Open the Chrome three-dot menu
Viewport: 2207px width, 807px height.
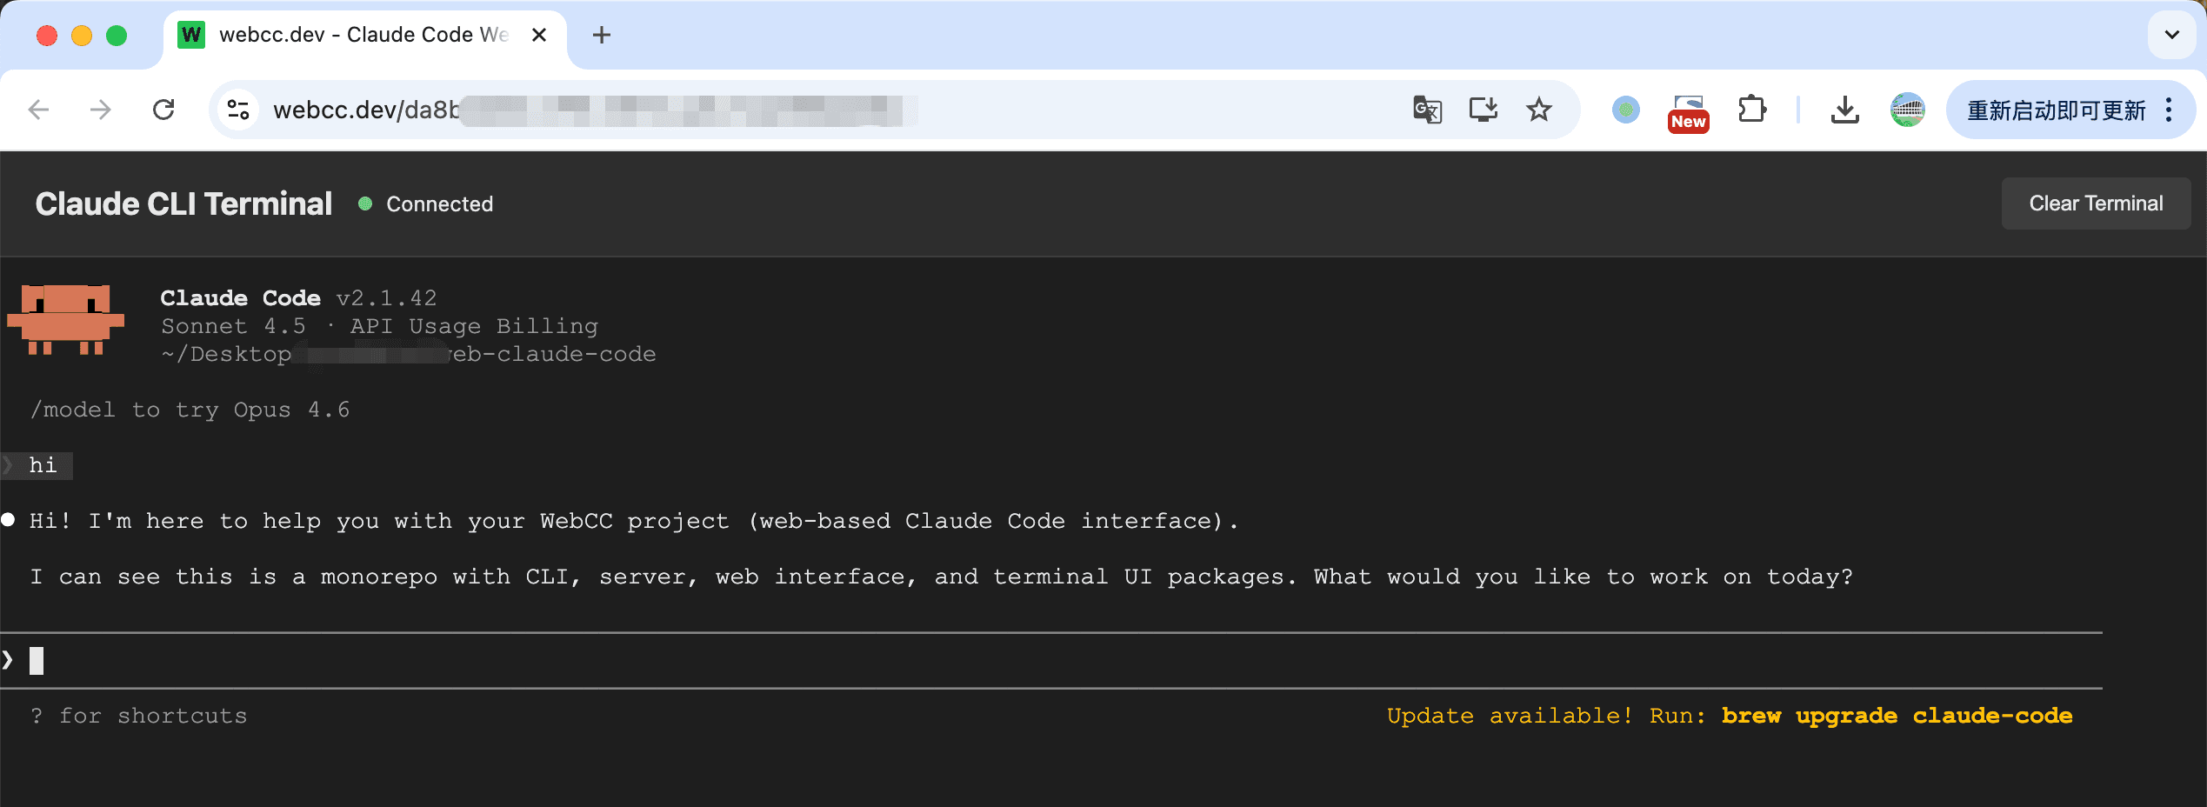click(2170, 110)
